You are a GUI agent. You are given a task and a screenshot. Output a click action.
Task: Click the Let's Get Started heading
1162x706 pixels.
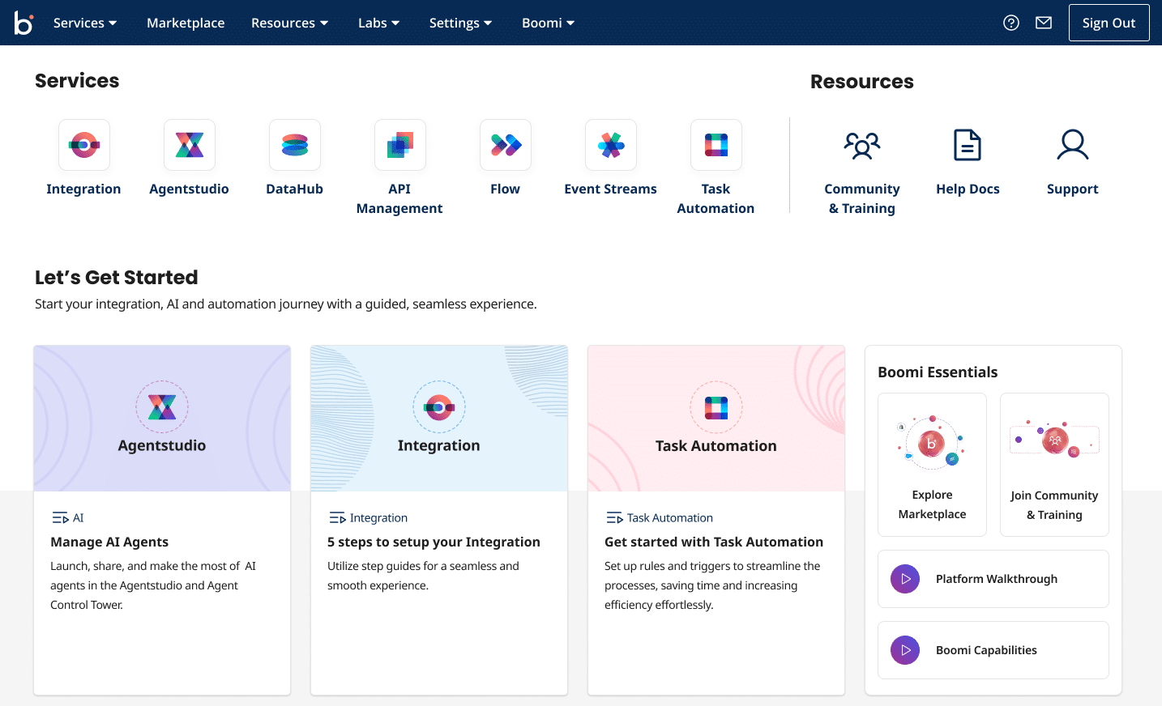tap(117, 278)
